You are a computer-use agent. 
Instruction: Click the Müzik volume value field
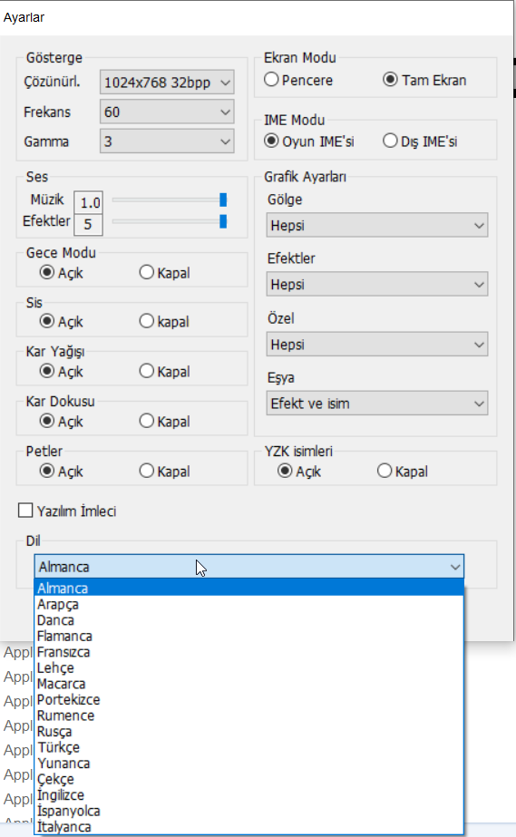pos(89,202)
